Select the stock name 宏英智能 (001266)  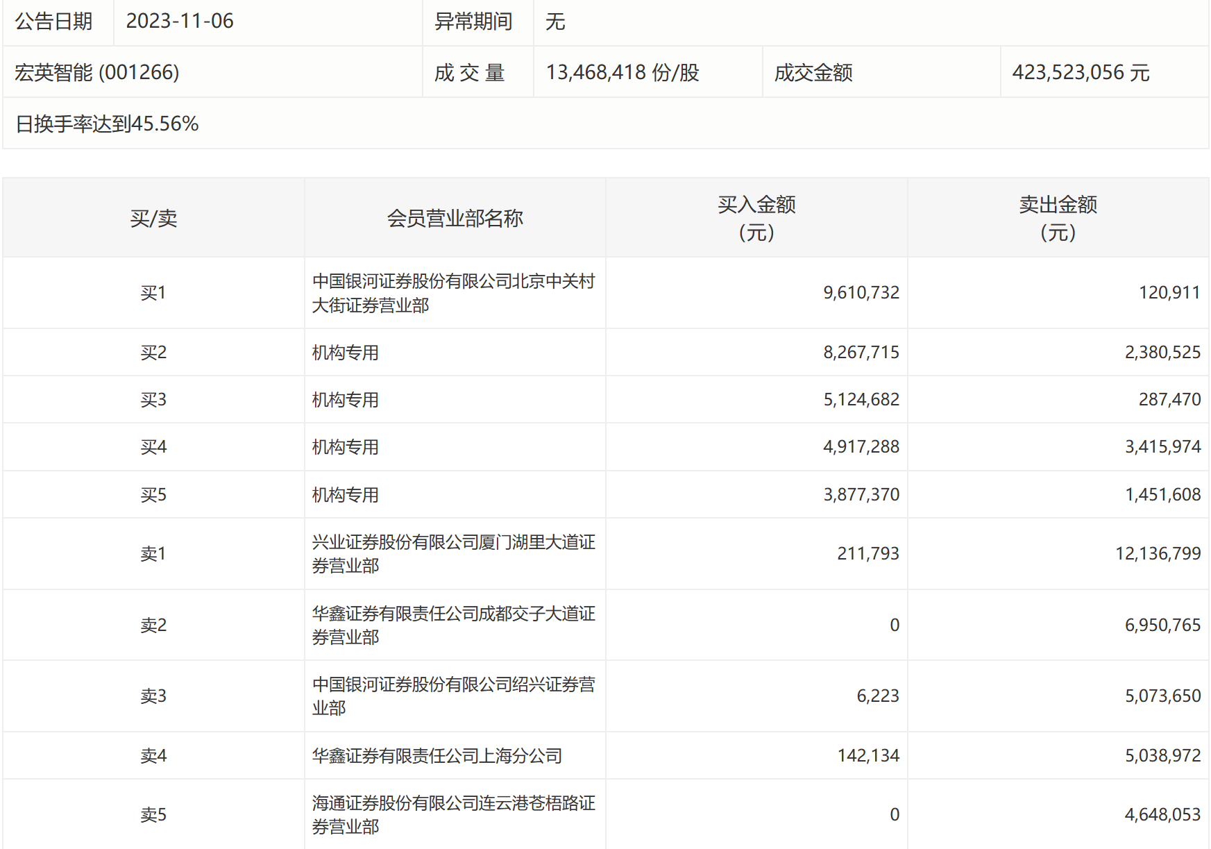[x=97, y=72]
